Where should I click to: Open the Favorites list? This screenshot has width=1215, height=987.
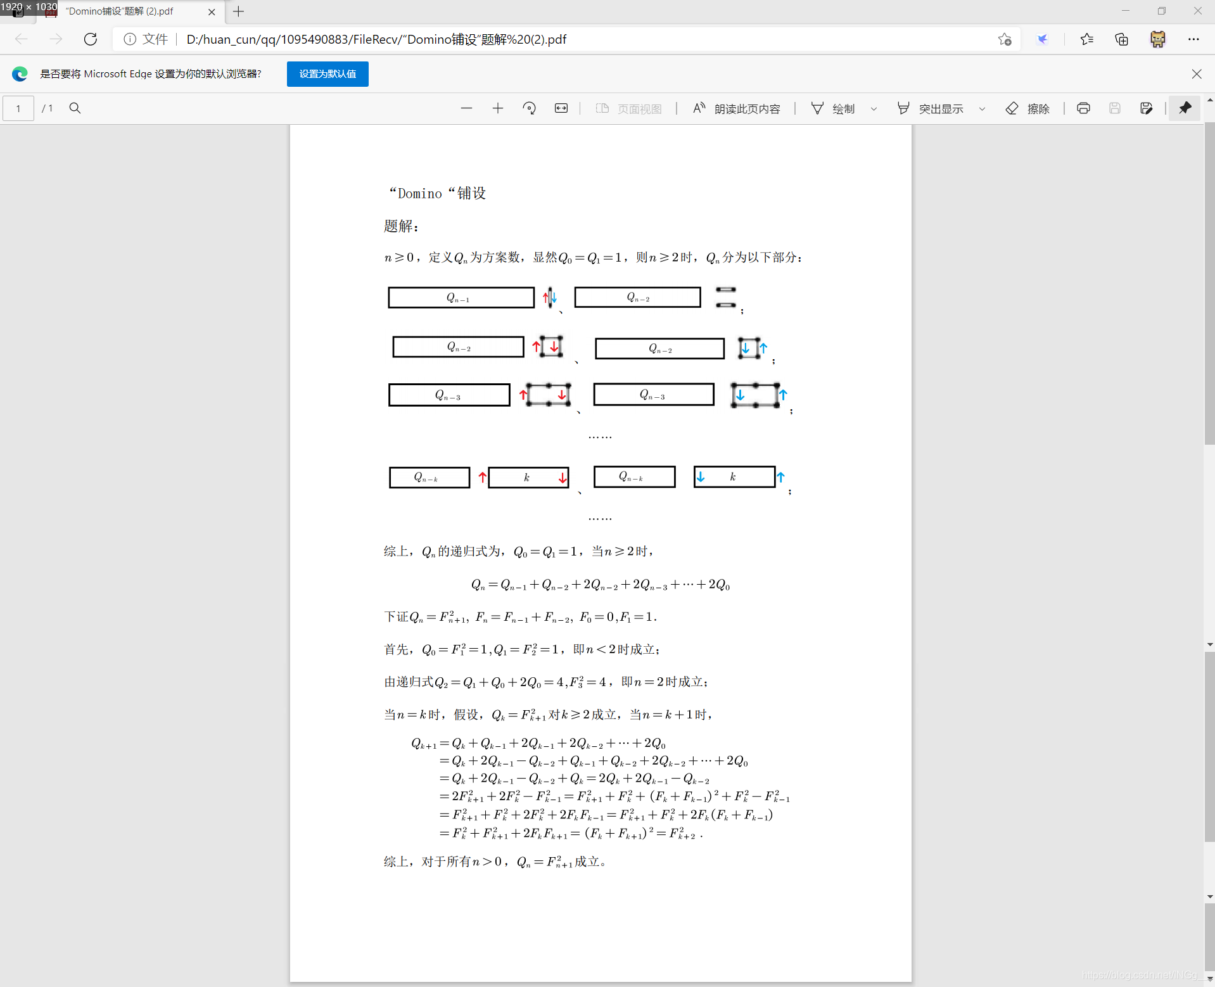click(x=1087, y=39)
